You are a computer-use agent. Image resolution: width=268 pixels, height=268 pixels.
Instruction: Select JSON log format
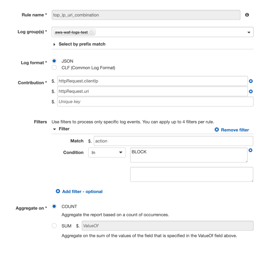pos(54,61)
